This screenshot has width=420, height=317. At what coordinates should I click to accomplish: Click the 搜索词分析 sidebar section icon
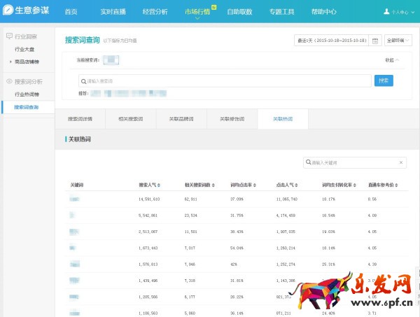click(x=8, y=81)
